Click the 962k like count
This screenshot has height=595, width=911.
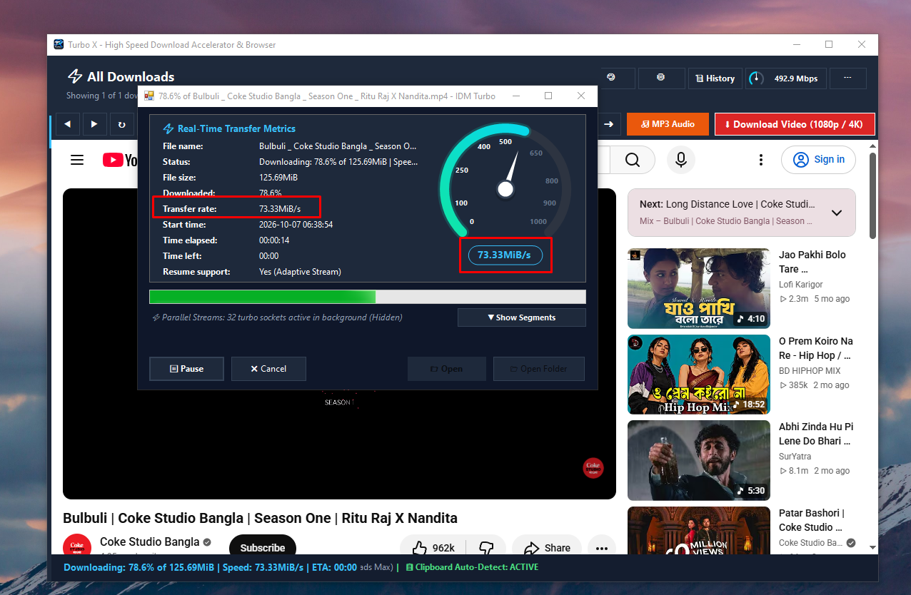coord(443,548)
